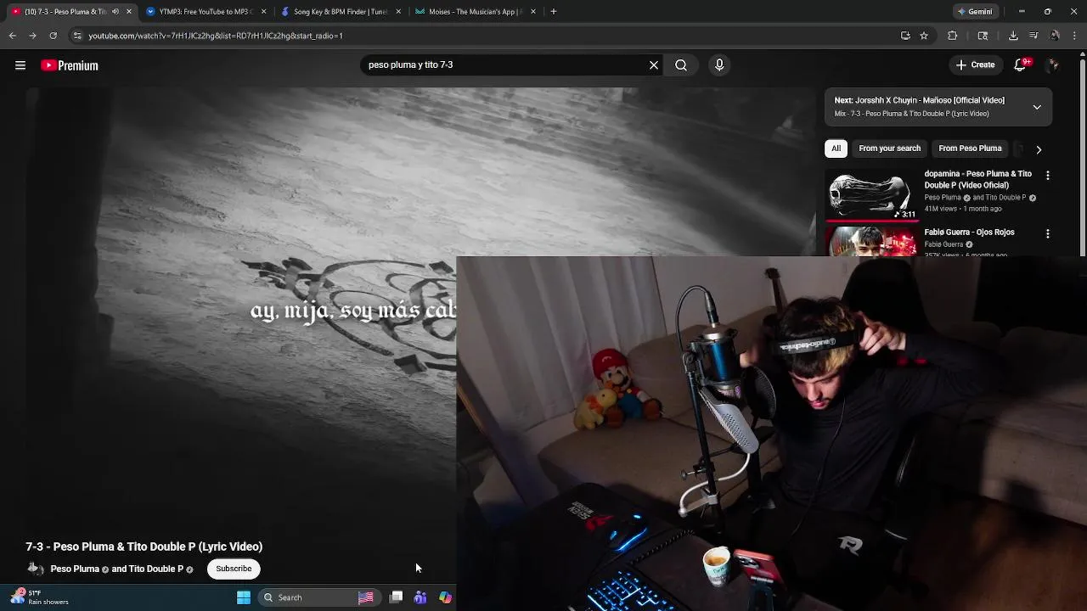Open the weather widget showing Rain showers
Screen dimensions: 1087x611
click(x=40, y=597)
